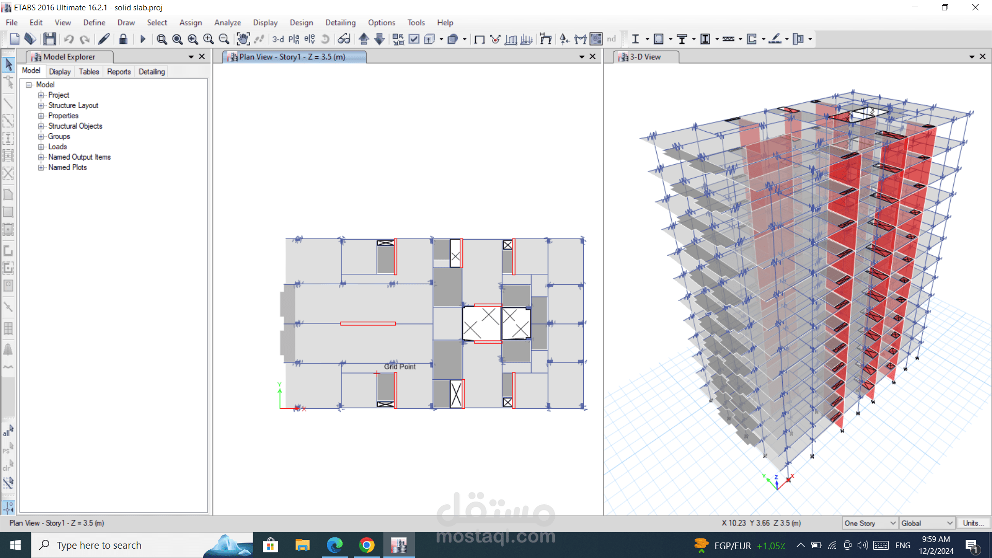The width and height of the screenshot is (992, 558).
Task: Click the Save Model floppy icon
Action: [50, 39]
